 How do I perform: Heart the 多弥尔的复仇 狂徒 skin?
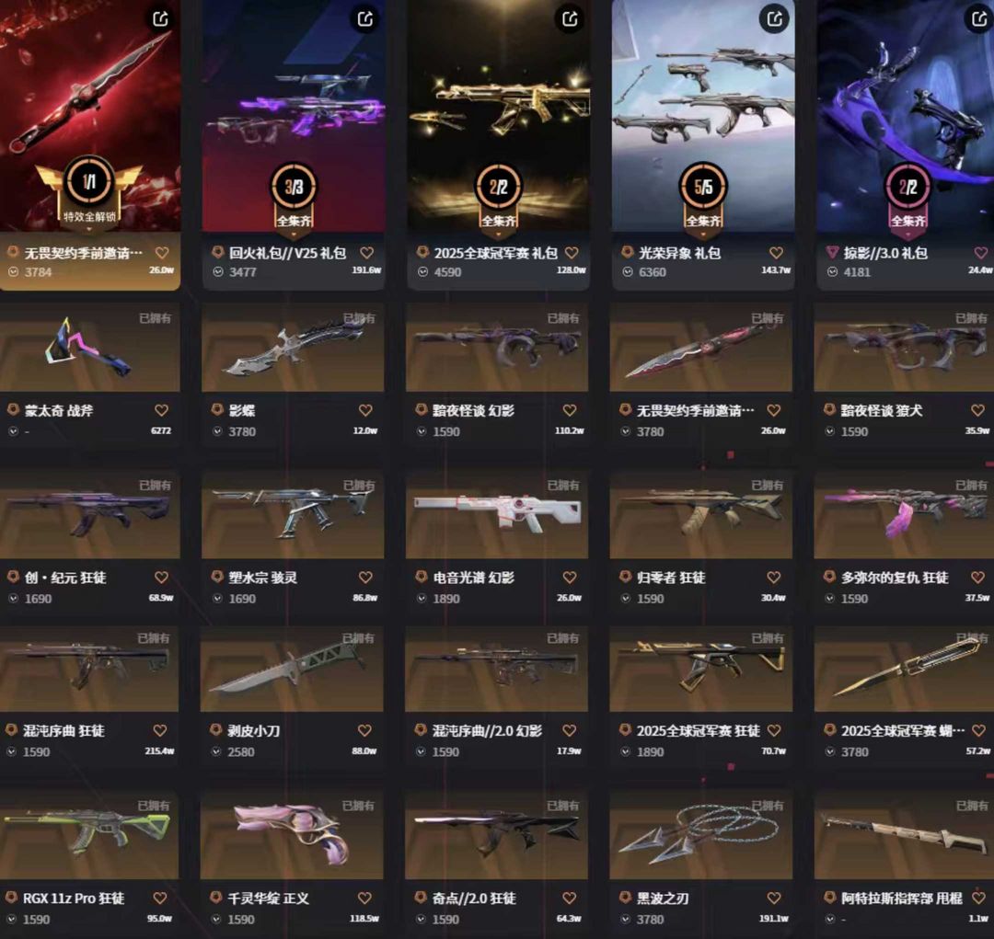click(x=978, y=578)
